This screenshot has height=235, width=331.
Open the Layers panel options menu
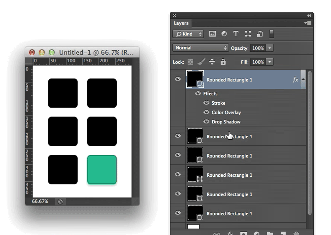click(x=308, y=23)
